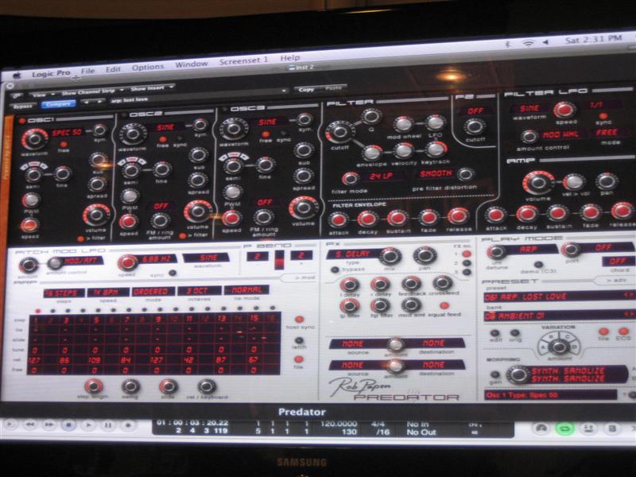Open the 3 OCT octaves selector
636x477 pixels.
198,291
